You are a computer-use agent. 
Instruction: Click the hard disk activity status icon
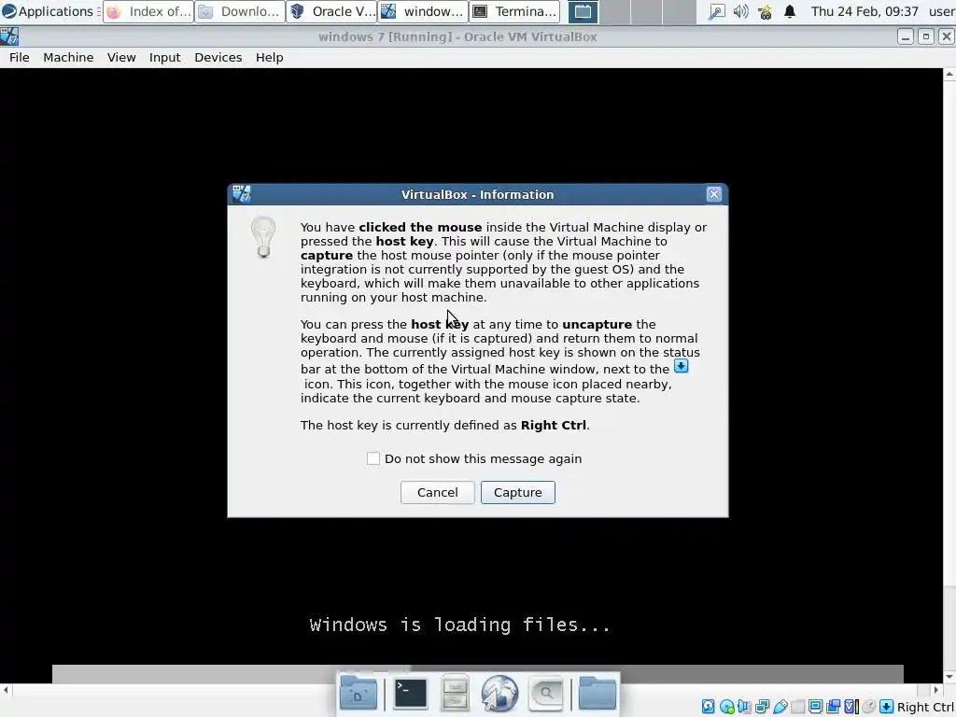click(709, 707)
